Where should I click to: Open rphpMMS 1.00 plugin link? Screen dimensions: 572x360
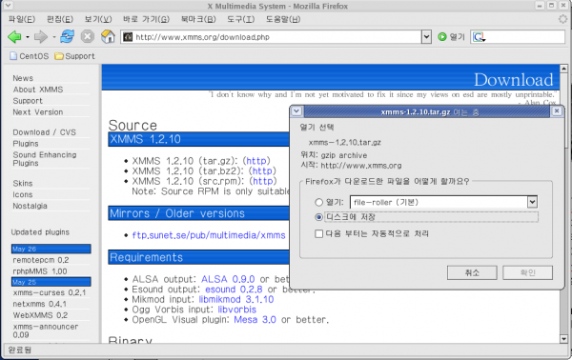coord(40,271)
